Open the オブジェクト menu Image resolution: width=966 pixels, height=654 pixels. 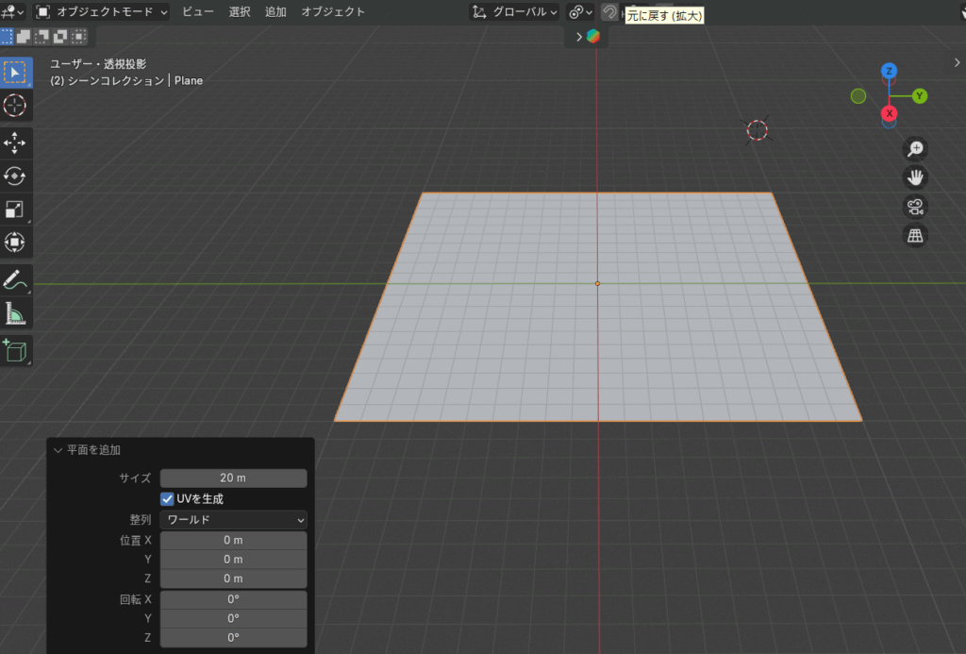coord(332,12)
